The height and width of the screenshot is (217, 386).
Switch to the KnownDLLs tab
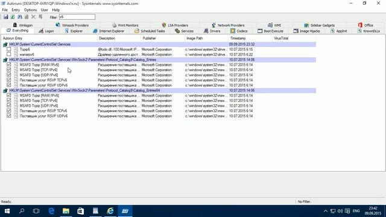tap(369, 31)
